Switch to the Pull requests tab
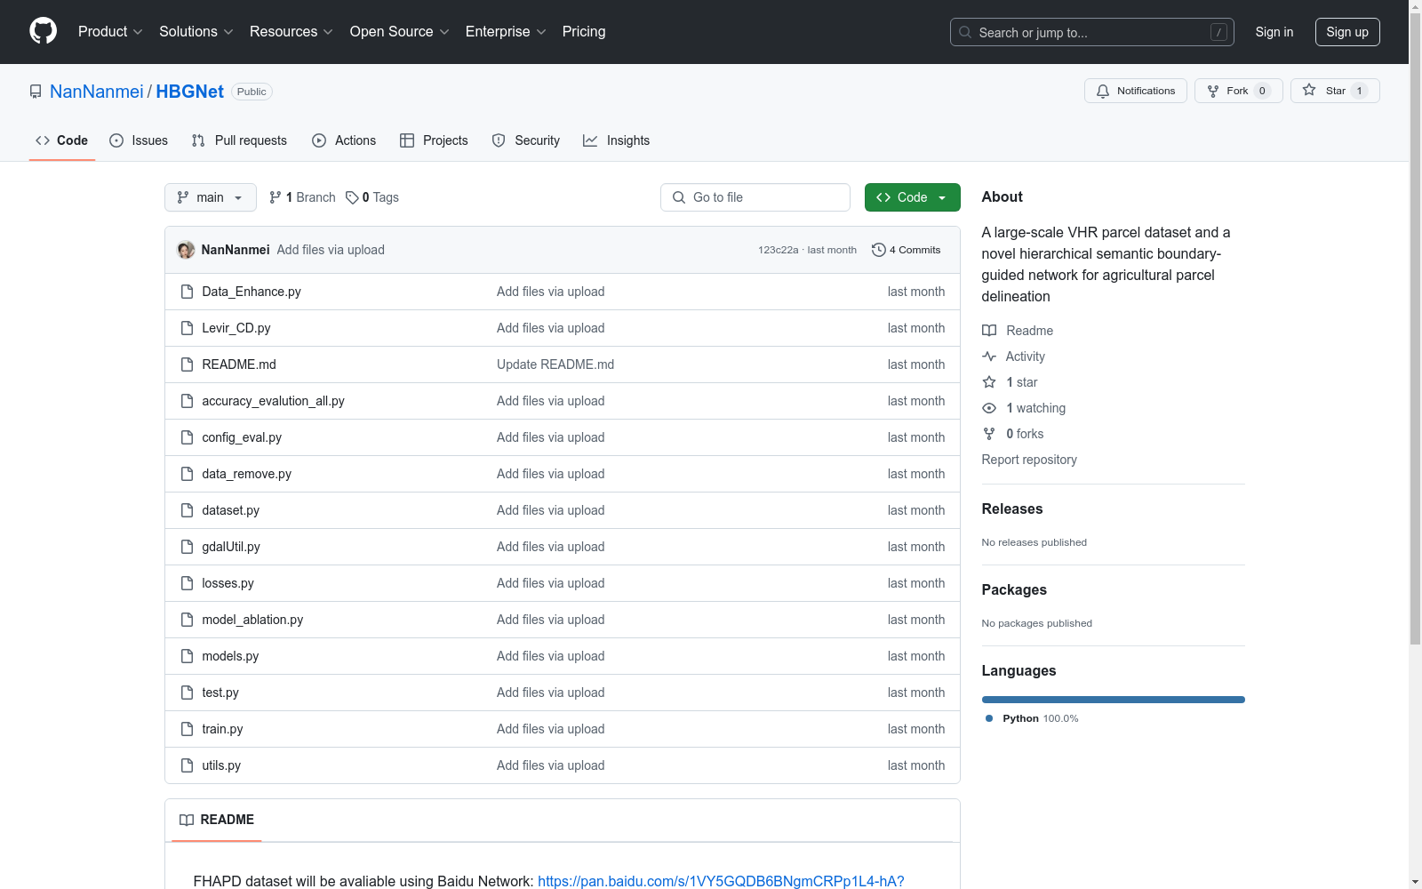Viewport: 1422px width, 889px height. [x=239, y=140]
